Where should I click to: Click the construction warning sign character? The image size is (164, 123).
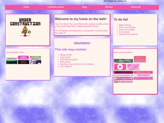25,31
